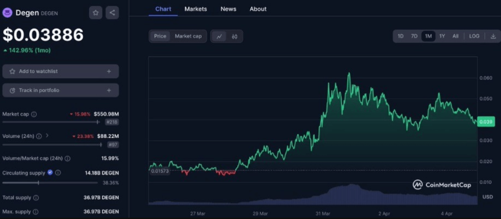The width and height of the screenshot is (501, 219).
Task: Click the Volume rank progress bar
Action: [x=52, y=145]
